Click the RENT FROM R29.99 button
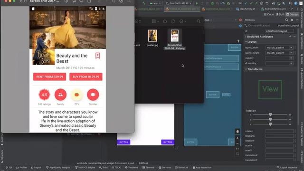This screenshot has height=171, width=304. click(49, 77)
